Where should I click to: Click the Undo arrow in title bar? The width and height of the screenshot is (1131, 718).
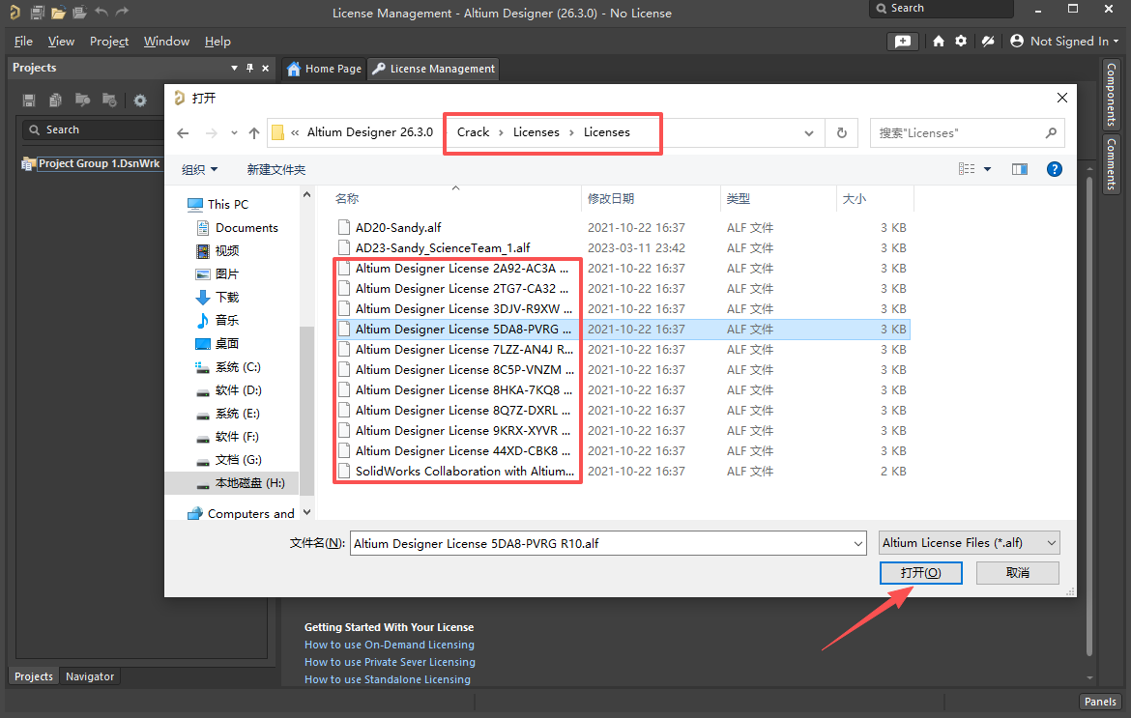coord(101,13)
